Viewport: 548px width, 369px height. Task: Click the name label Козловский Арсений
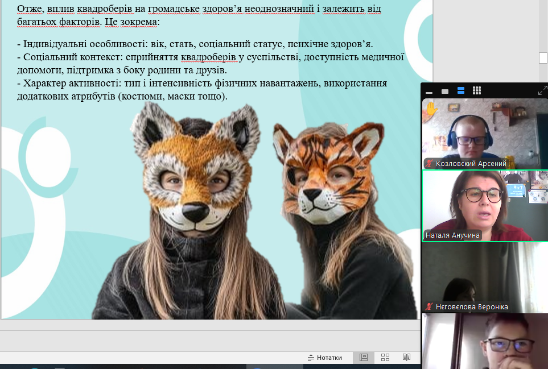point(471,163)
